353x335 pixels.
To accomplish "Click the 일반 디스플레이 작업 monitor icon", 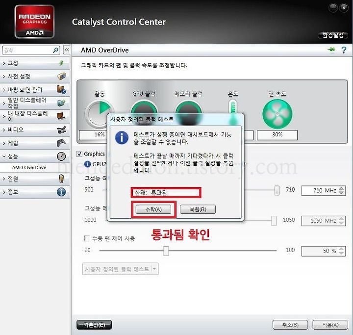I will click(x=61, y=103).
